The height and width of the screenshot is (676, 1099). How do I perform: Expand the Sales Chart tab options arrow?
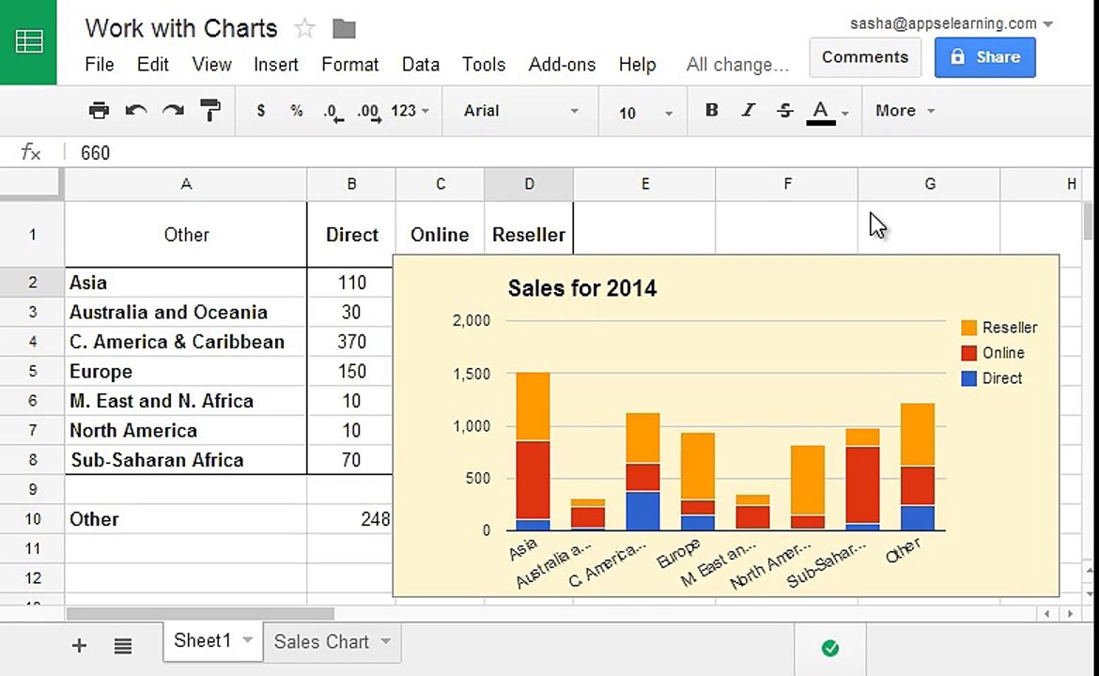(385, 641)
